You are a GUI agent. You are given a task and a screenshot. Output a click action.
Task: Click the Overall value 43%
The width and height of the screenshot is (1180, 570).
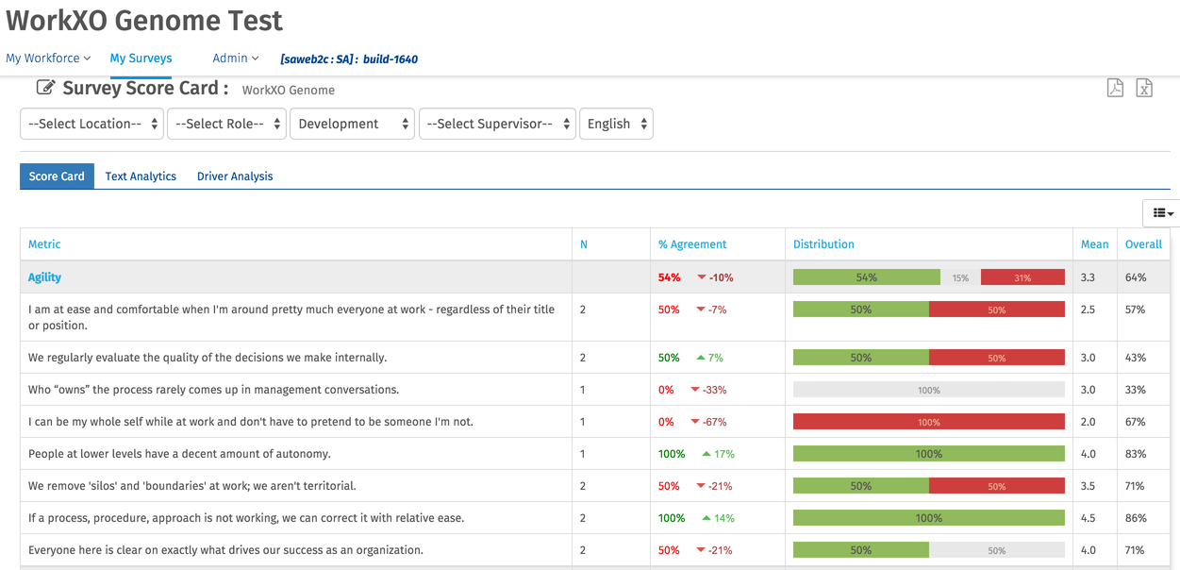click(1136, 358)
